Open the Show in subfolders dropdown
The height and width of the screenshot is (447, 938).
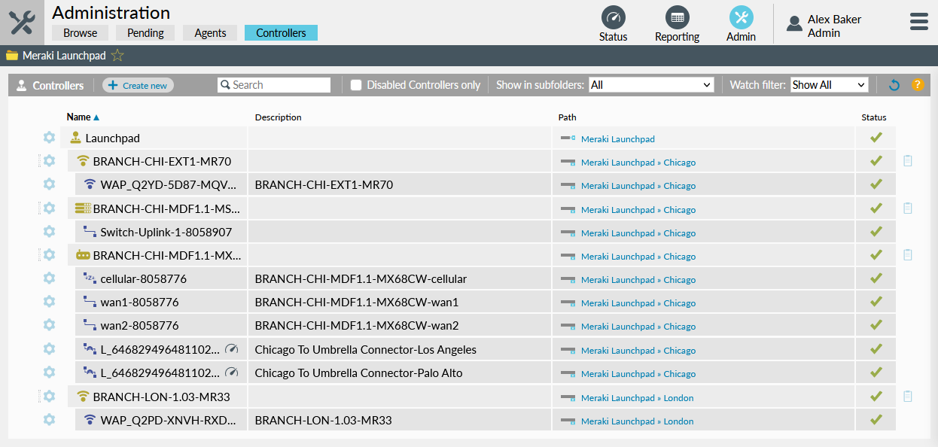650,84
